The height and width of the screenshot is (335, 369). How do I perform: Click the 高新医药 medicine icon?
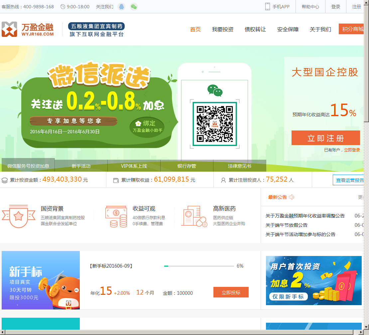tap(194, 216)
